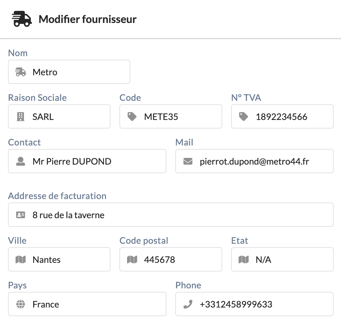Click the Mail label
Screen dimensions: 341x326
pyautogui.click(x=184, y=143)
